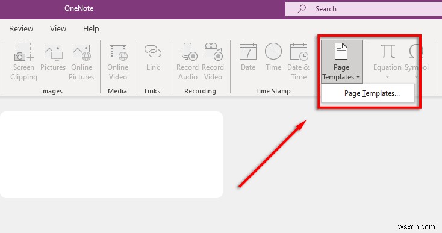Image resolution: width=442 pixels, height=233 pixels.
Task: Open the View ribbon tab
Action: [58, 29]
